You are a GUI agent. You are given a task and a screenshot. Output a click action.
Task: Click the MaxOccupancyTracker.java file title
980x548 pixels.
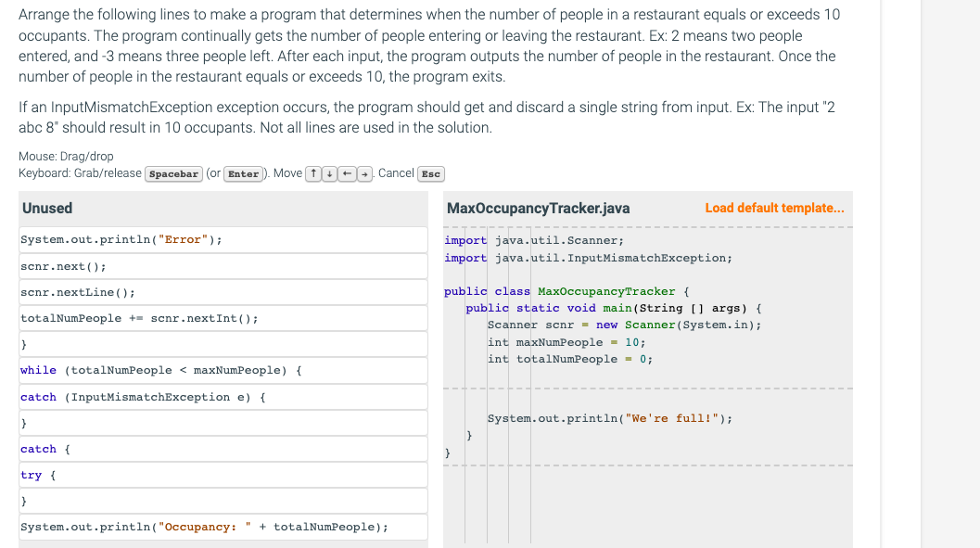(x=538, y=208)
